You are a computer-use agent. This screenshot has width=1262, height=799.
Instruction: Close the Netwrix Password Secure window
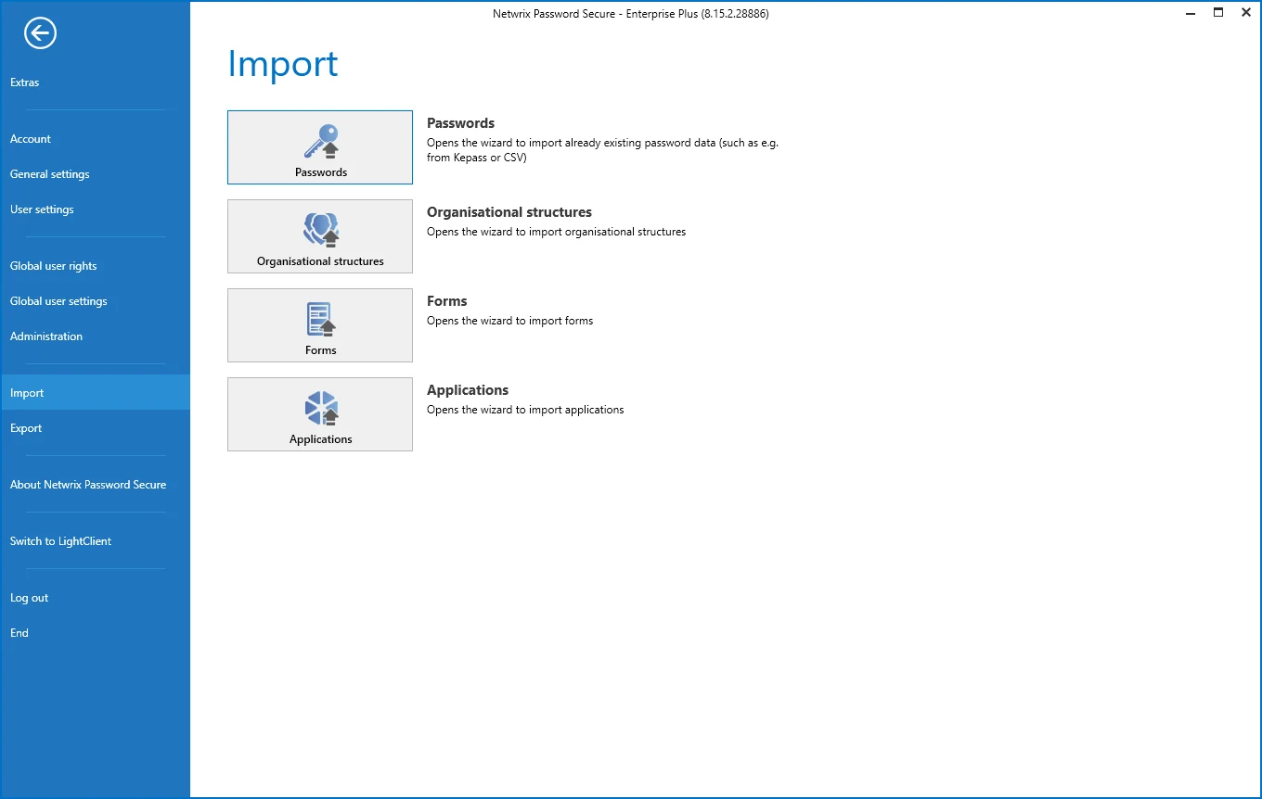1245,13
